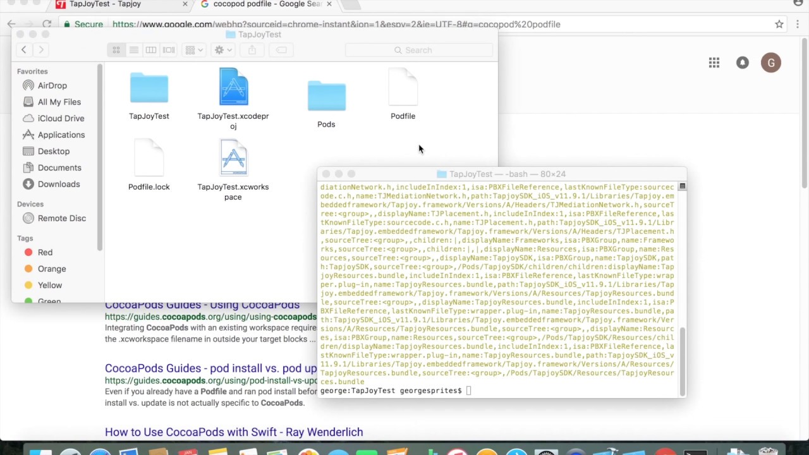Image resolution: width=809 pixels, height=455 pixels.
Task: Open Downloads in the Finder sidebar
Action: (58, 184)
